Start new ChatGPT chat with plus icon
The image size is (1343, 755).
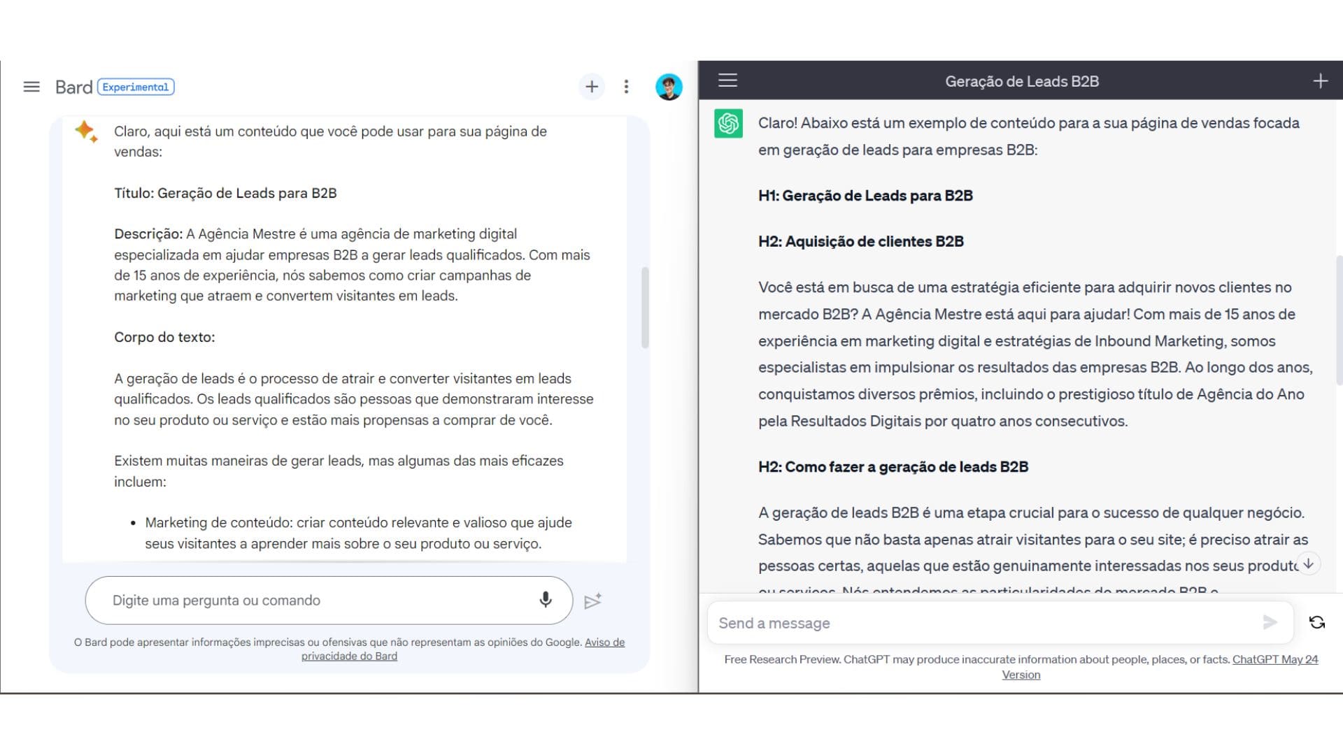(1320, 81)
